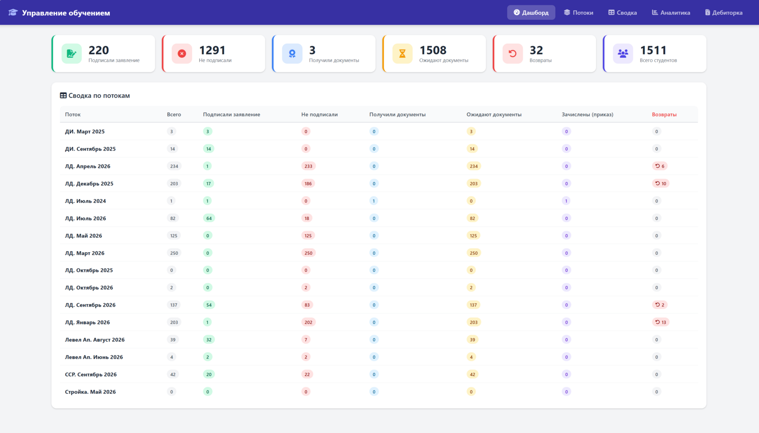Click the table icon beside Сводка по потокам
The image size is (759, 433).
coord(63,96)
